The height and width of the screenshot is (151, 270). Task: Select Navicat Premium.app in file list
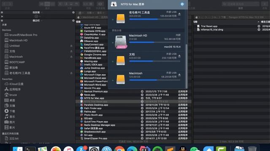click(96, 91)
